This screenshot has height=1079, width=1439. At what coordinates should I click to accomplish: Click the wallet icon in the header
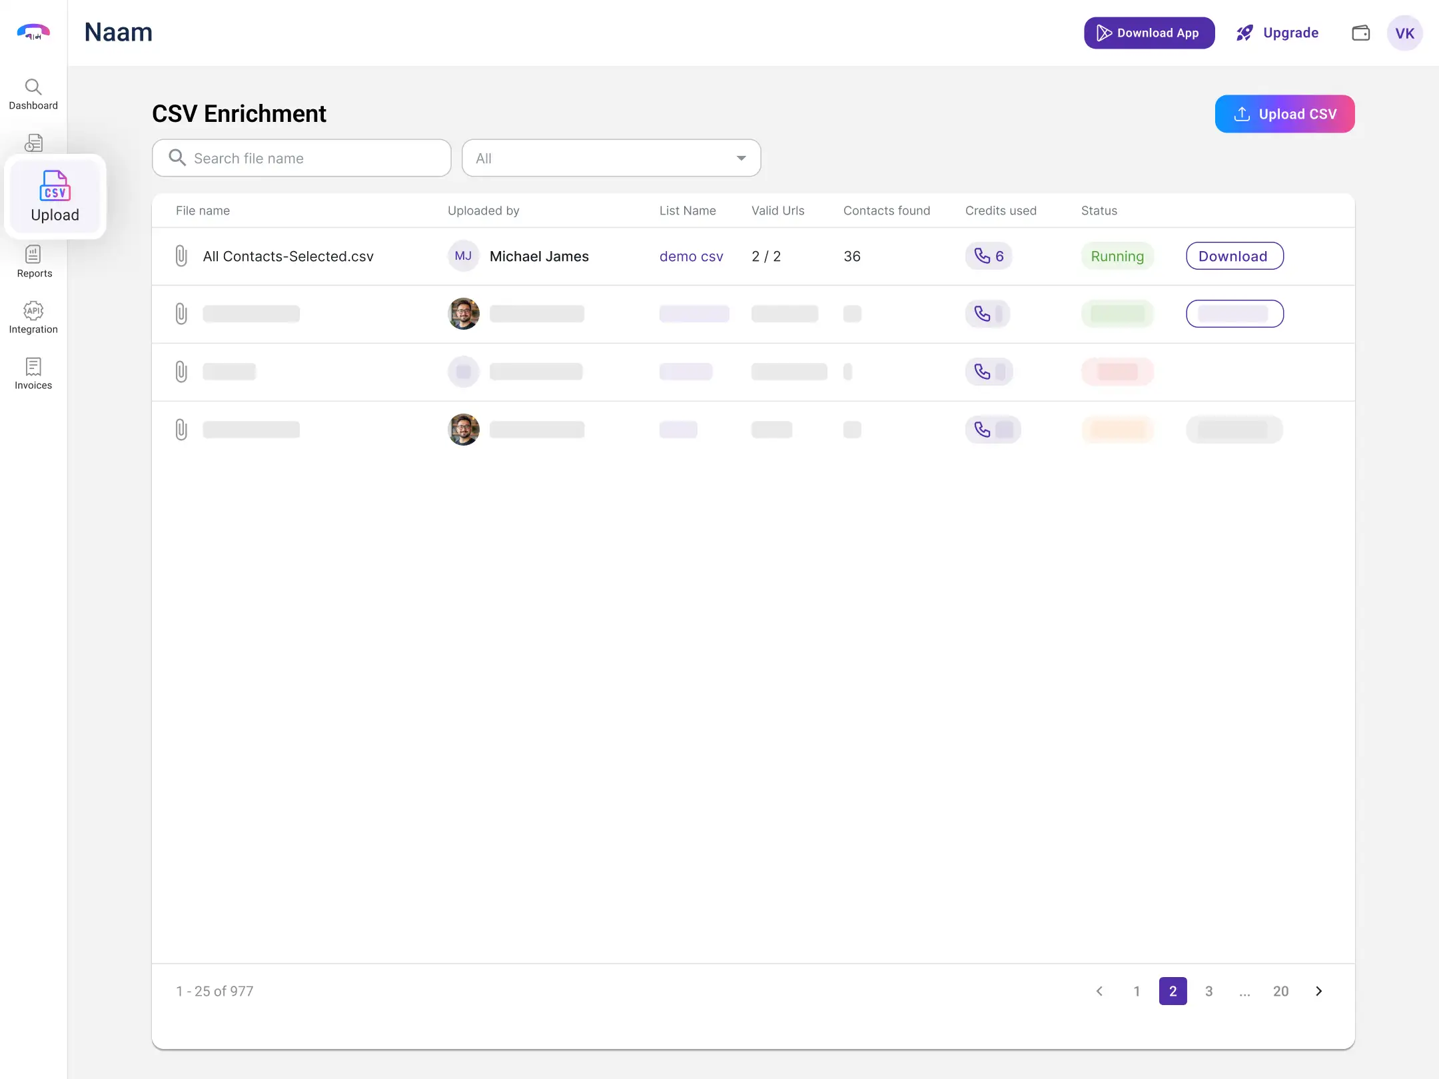[x=1360, y=33]
